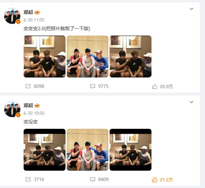Click repost icon on the 10:56 post
This screenshot has width=205, height=188.
(28, 179)
